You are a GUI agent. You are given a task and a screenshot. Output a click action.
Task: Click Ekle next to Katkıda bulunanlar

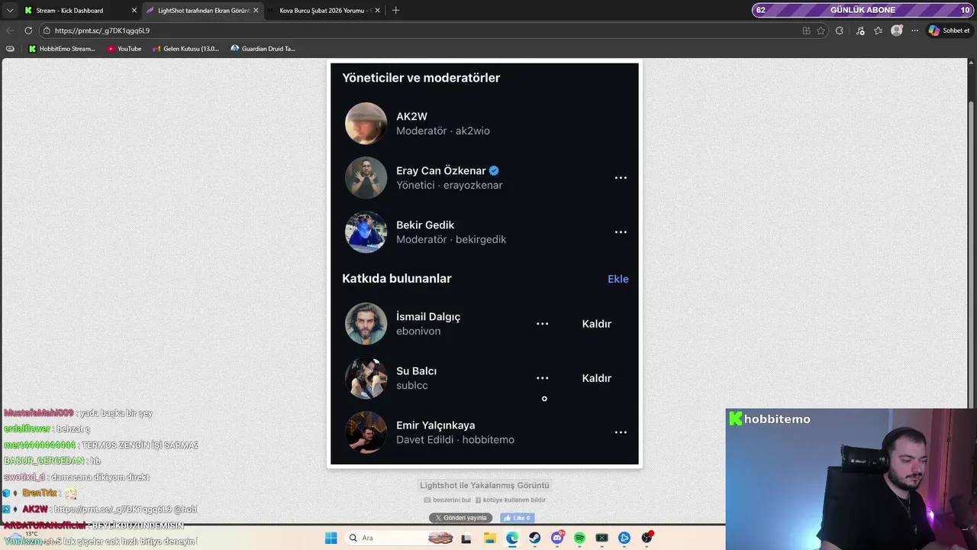pyautogui.click(x=618, y=279)
